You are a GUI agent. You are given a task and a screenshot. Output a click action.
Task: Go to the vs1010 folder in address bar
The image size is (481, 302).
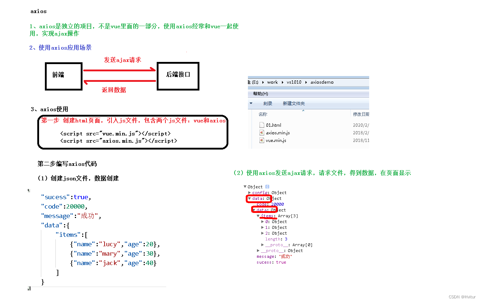tap(294, 82)
